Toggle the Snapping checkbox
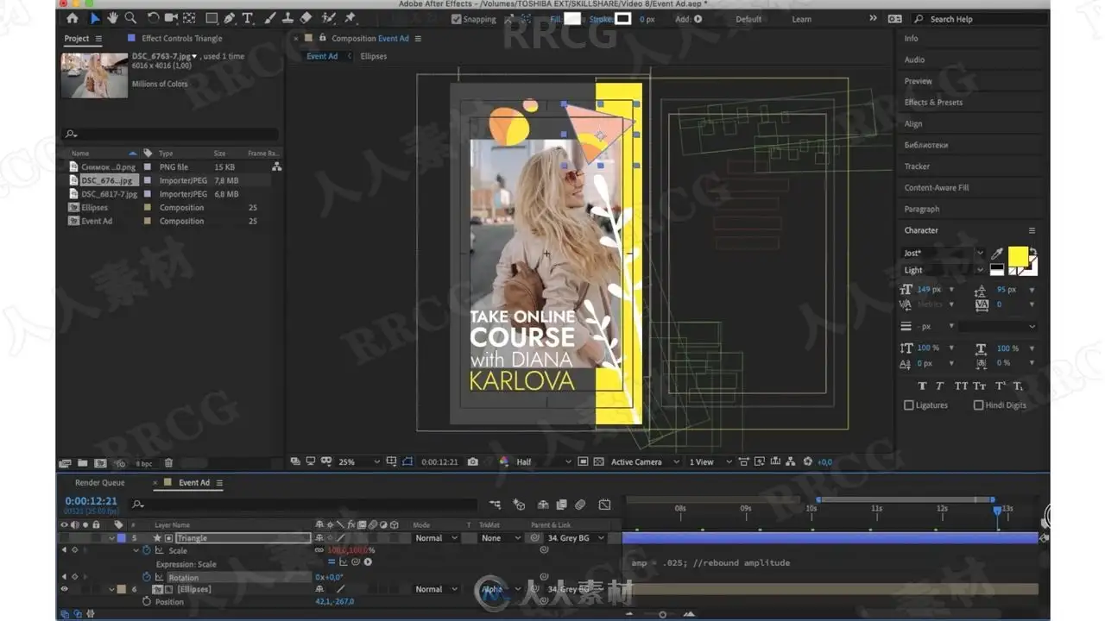The image size is (1105, 621). (457, 19)
